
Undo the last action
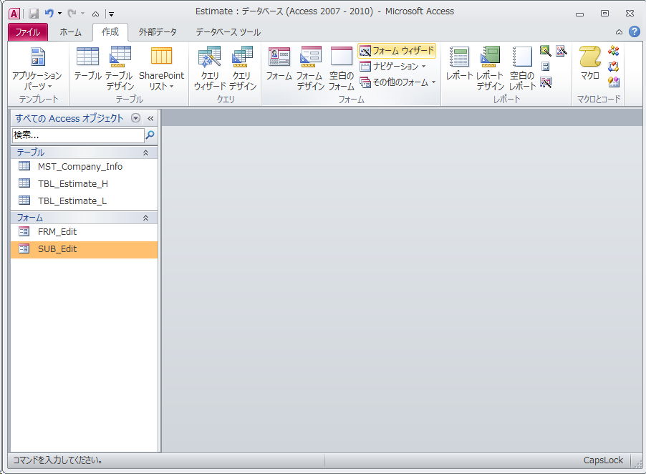click(x=49, y=14)
